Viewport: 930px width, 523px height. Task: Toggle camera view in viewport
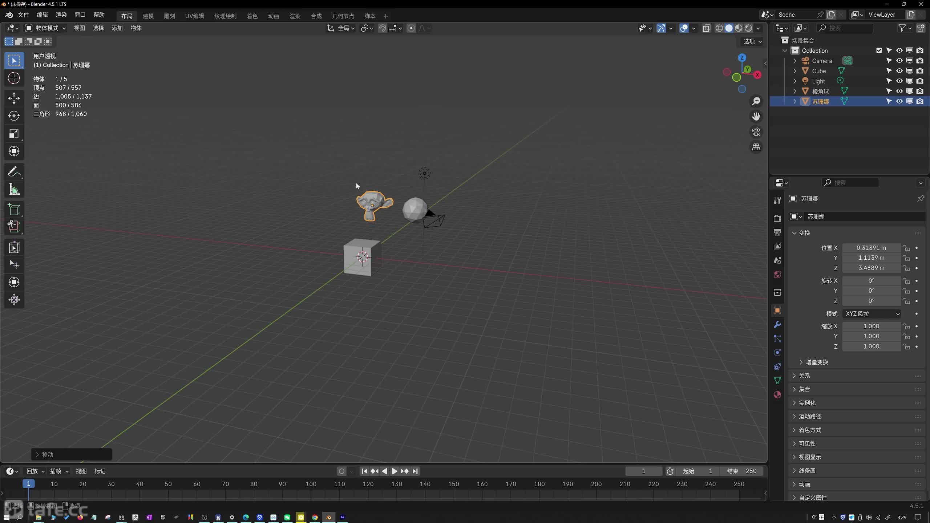click(x=756, y=132)
